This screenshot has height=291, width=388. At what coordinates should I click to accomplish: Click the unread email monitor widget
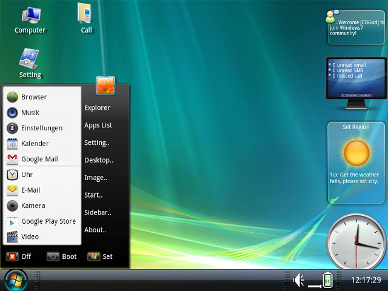point(356,82)
